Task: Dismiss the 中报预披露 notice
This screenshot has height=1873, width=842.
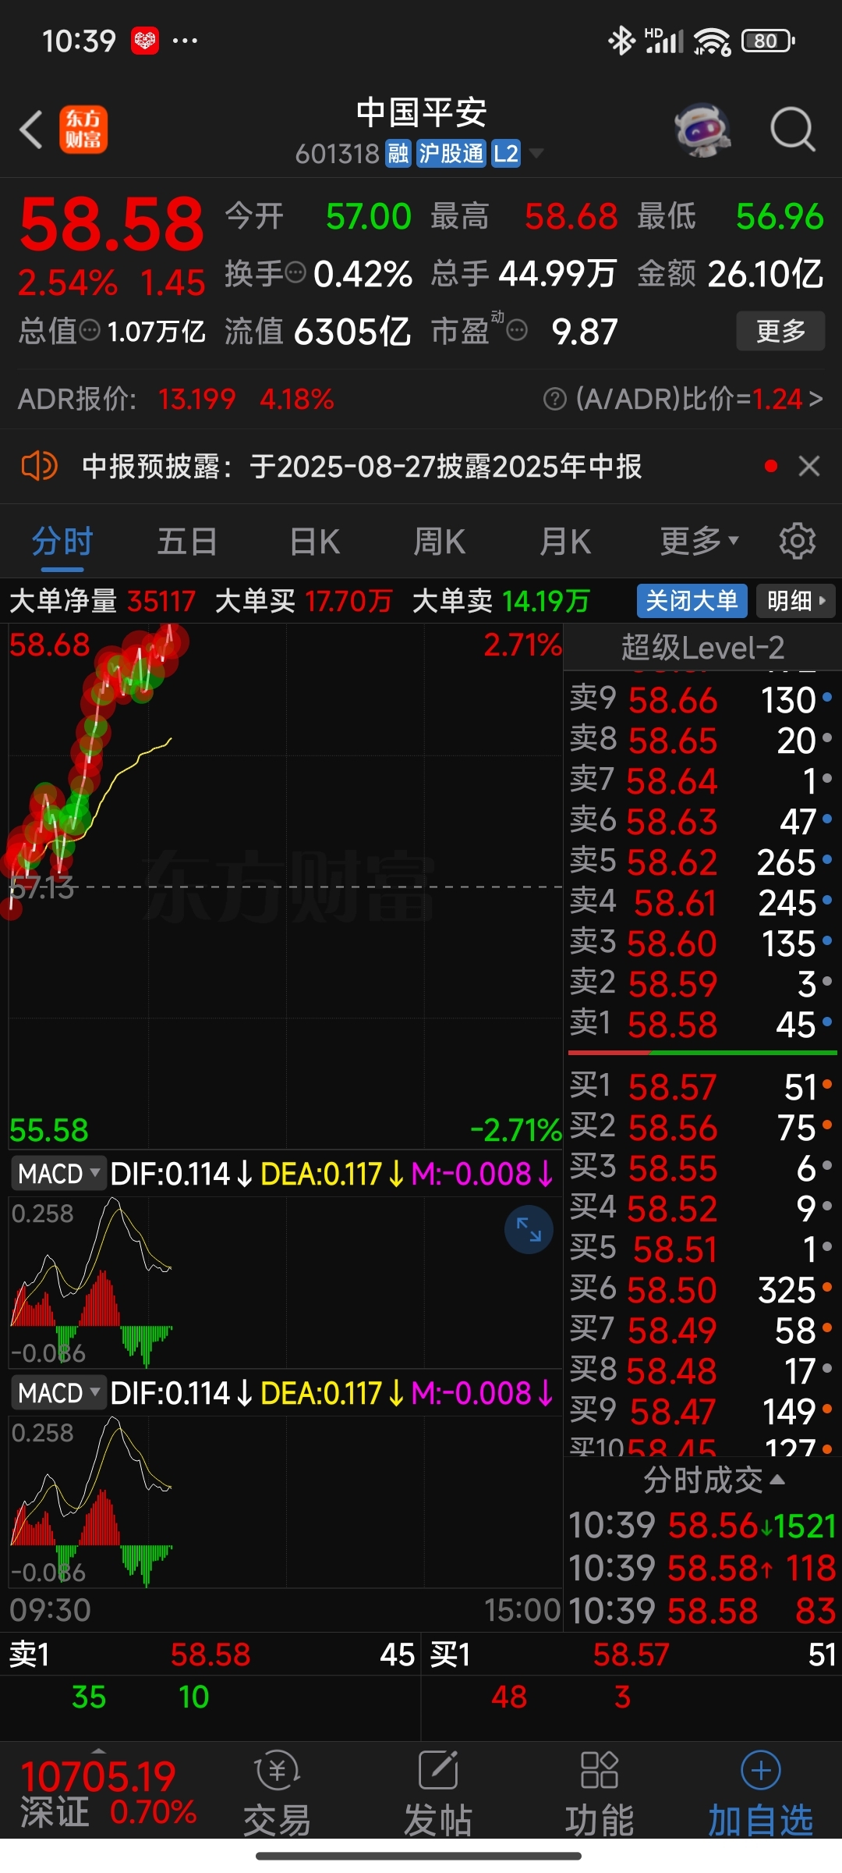Action: 809,467
